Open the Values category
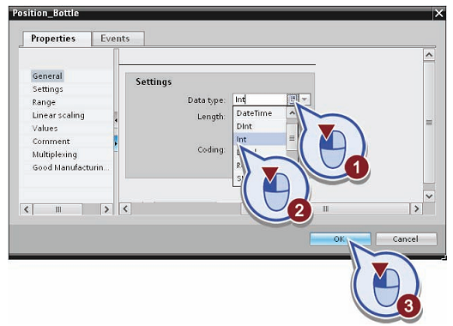The image size is (453, 326). click(45, 129)
